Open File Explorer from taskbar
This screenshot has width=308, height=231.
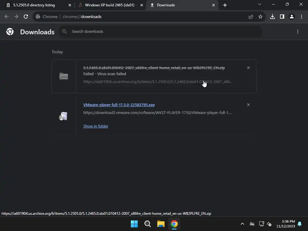[161, 224]
